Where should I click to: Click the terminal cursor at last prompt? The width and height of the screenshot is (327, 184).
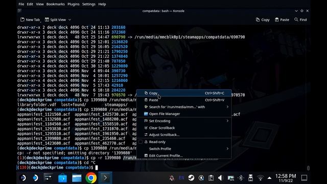pos(97,168)
